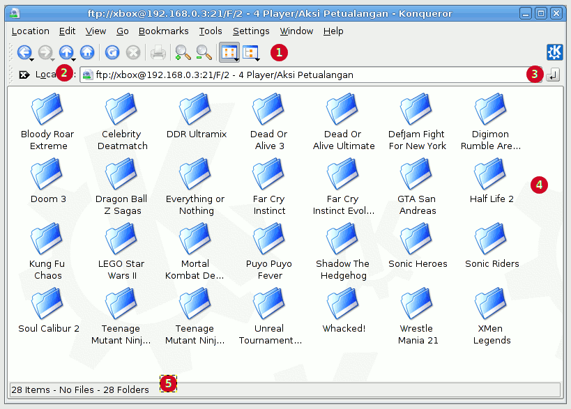Viewport: 571px width, 409px height.
Task: Select the Puyo Puyo Fever folder
Action: pyautogui.click(x=269, y=252)
